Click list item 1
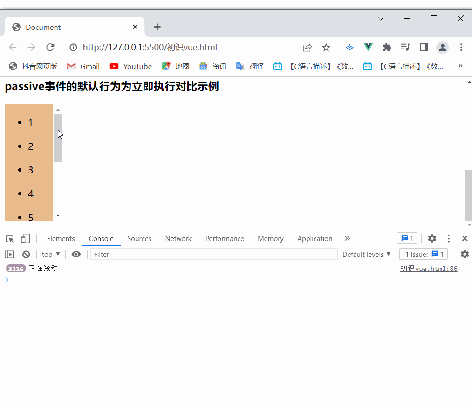The width and height of the screenshot is (472, 409). 30,122
